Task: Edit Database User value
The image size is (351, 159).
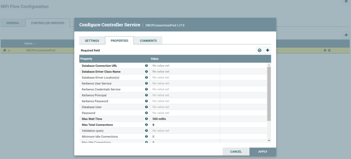Action: [185, 107]
